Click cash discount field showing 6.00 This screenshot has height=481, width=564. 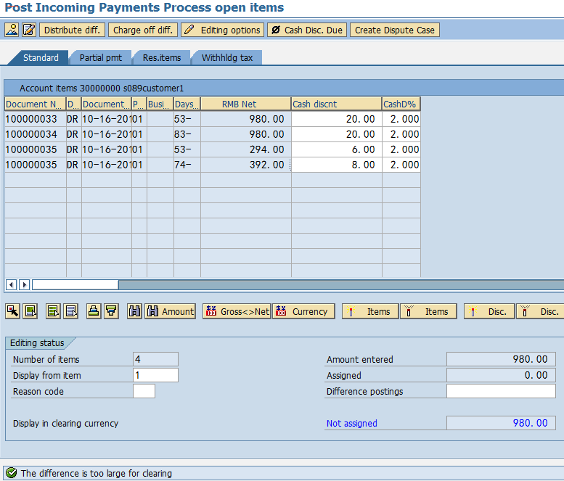tap(336, 149)
